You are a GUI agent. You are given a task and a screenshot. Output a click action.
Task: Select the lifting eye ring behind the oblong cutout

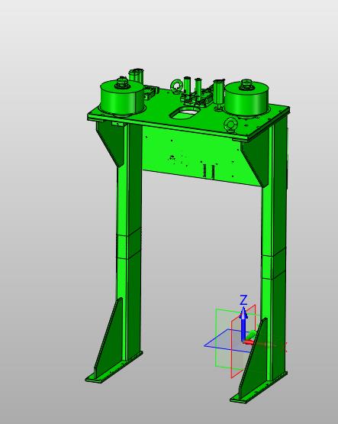click(176, 86)
